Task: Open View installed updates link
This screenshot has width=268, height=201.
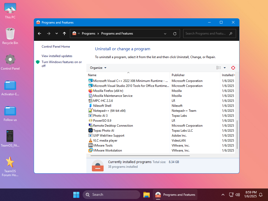Action: 57,56
